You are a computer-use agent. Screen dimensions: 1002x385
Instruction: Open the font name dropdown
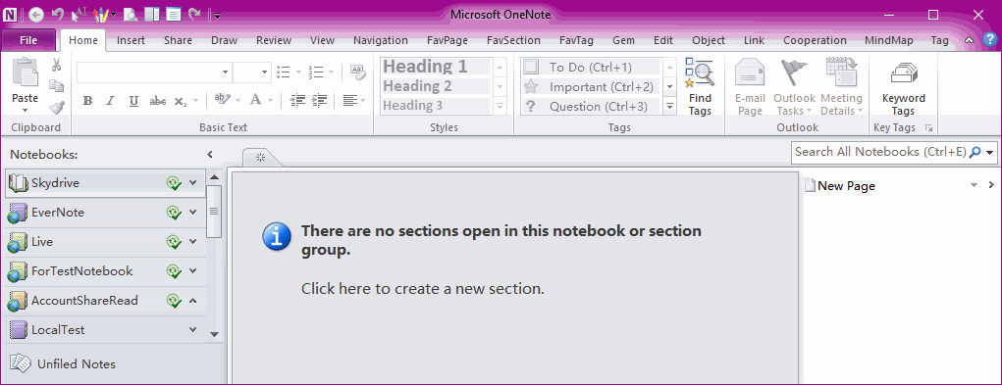pos(225,72)
